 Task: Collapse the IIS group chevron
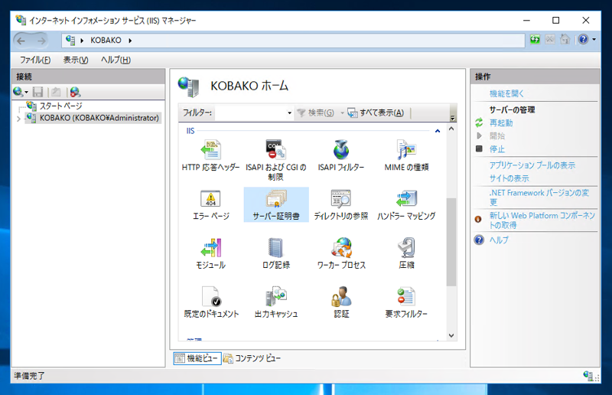click(x=438, y=131)
